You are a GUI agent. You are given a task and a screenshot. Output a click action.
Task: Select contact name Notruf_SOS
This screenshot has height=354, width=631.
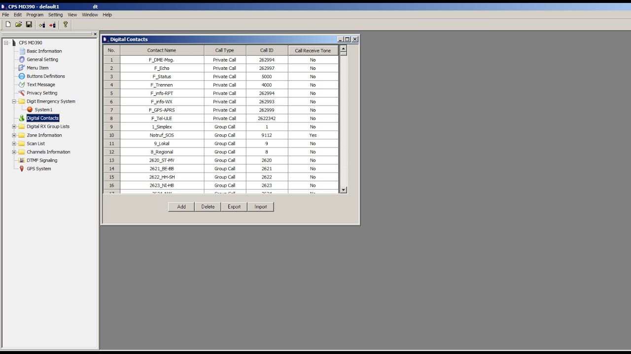(162, 135)
